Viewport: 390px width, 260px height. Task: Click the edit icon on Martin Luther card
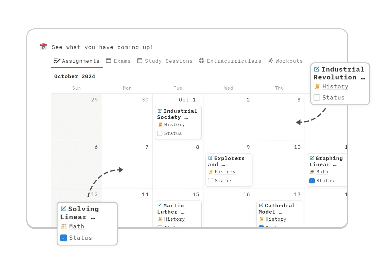[160, 206]
